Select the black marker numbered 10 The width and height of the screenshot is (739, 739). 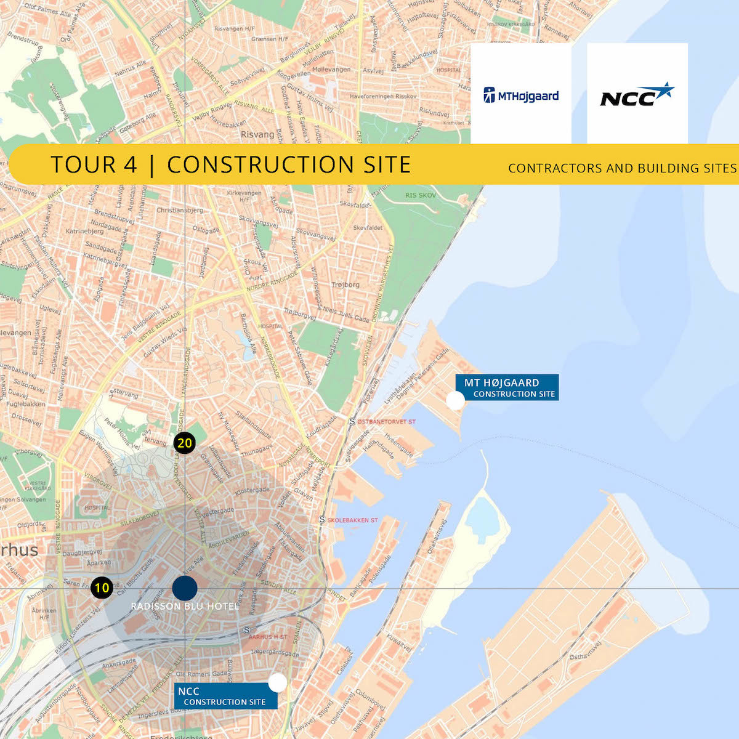[102, 588]
